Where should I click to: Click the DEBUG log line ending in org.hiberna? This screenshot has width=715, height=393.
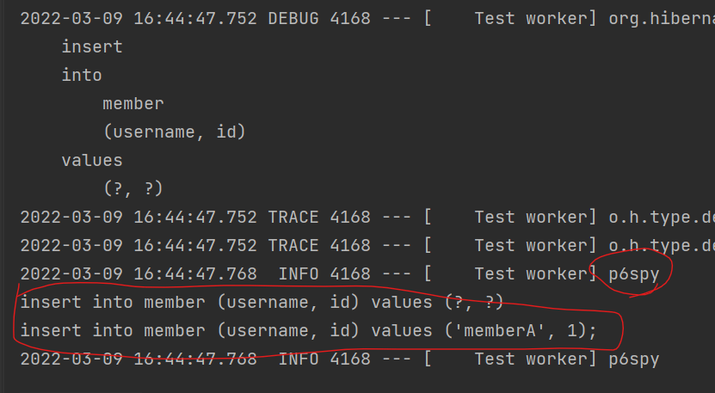(367, 19)
